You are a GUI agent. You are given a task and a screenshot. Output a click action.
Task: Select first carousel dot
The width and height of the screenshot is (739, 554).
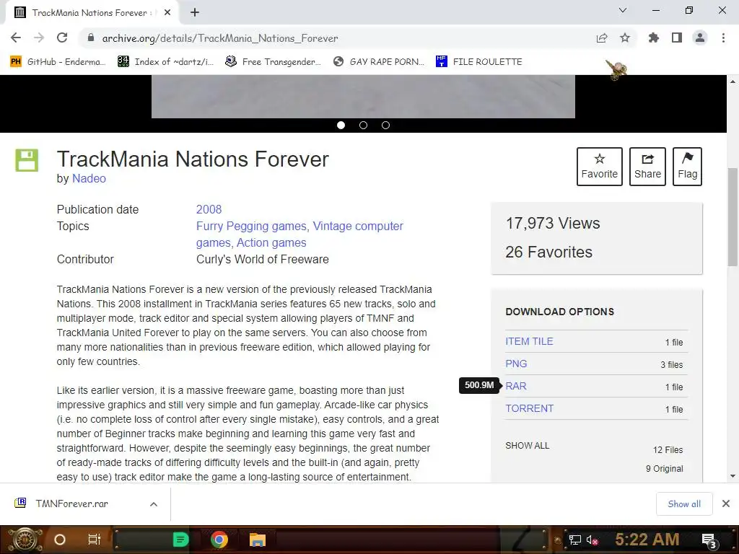(341, 126)
